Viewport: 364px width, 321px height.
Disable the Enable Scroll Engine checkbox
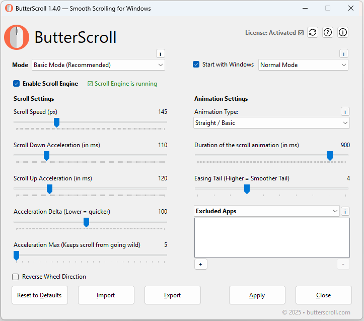(x=17, y=84)
